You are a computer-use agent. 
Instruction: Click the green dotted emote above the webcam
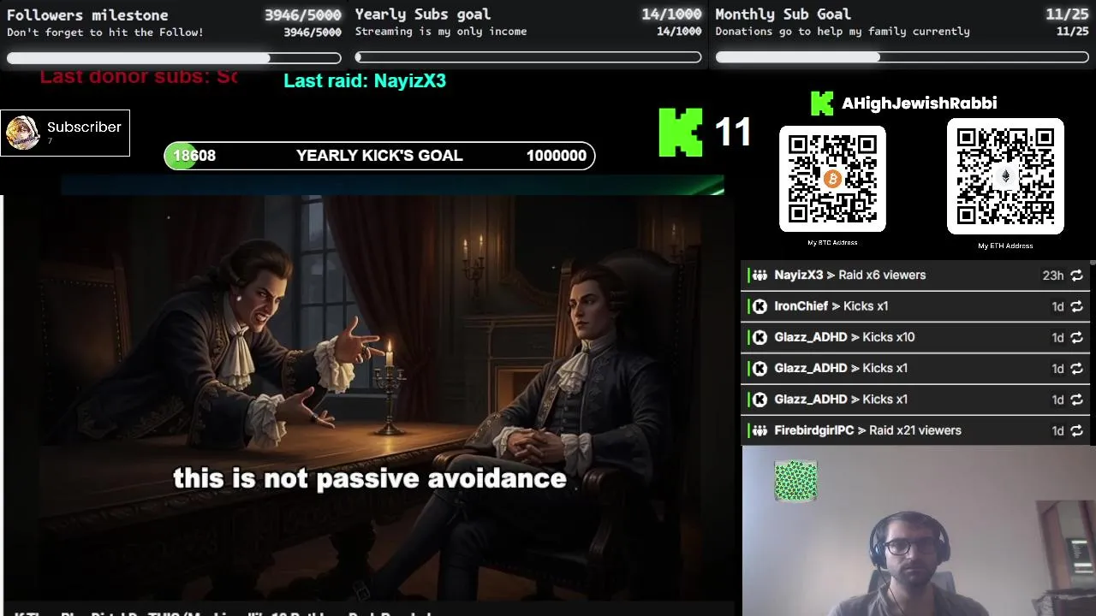(x=795, y=481)
